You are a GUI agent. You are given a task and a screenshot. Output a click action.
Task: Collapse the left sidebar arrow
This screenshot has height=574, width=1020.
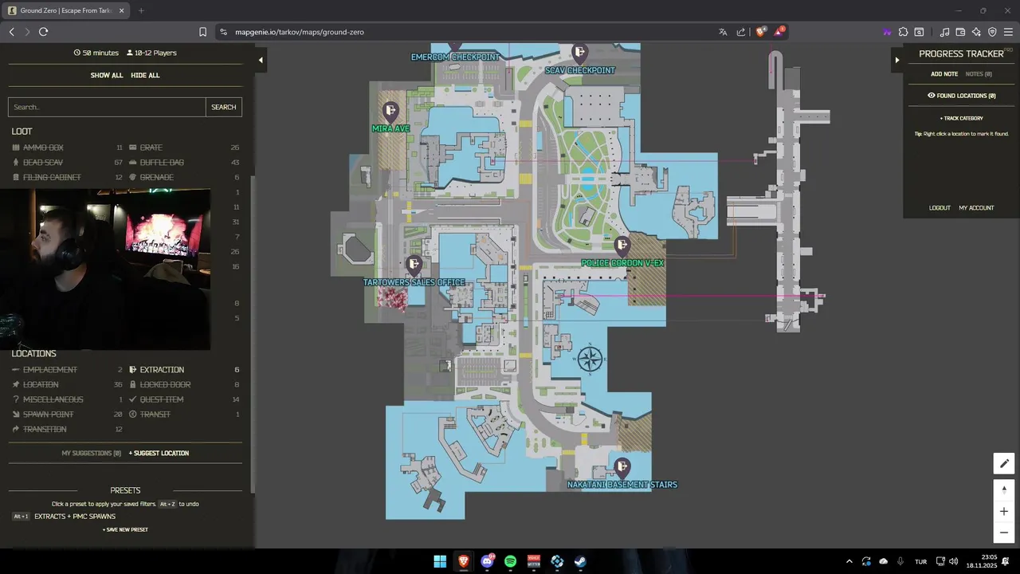[261, 60]
